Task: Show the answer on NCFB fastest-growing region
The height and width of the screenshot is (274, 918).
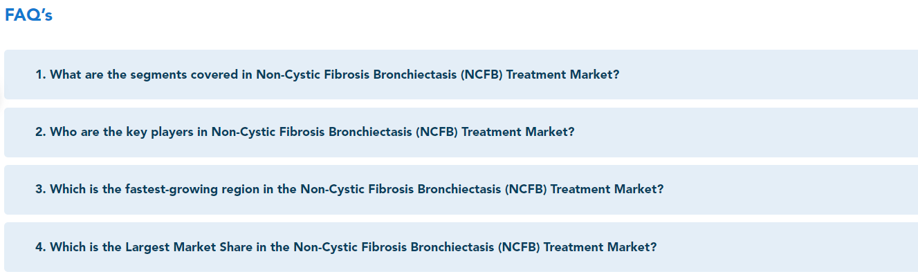Action: [461, 189]
